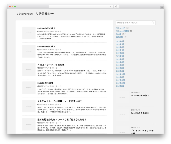Viewport: 171px width, 144px height.
Task: Click the clock icon under main GoldEAのその後２ title
Action: coord(38,50)
